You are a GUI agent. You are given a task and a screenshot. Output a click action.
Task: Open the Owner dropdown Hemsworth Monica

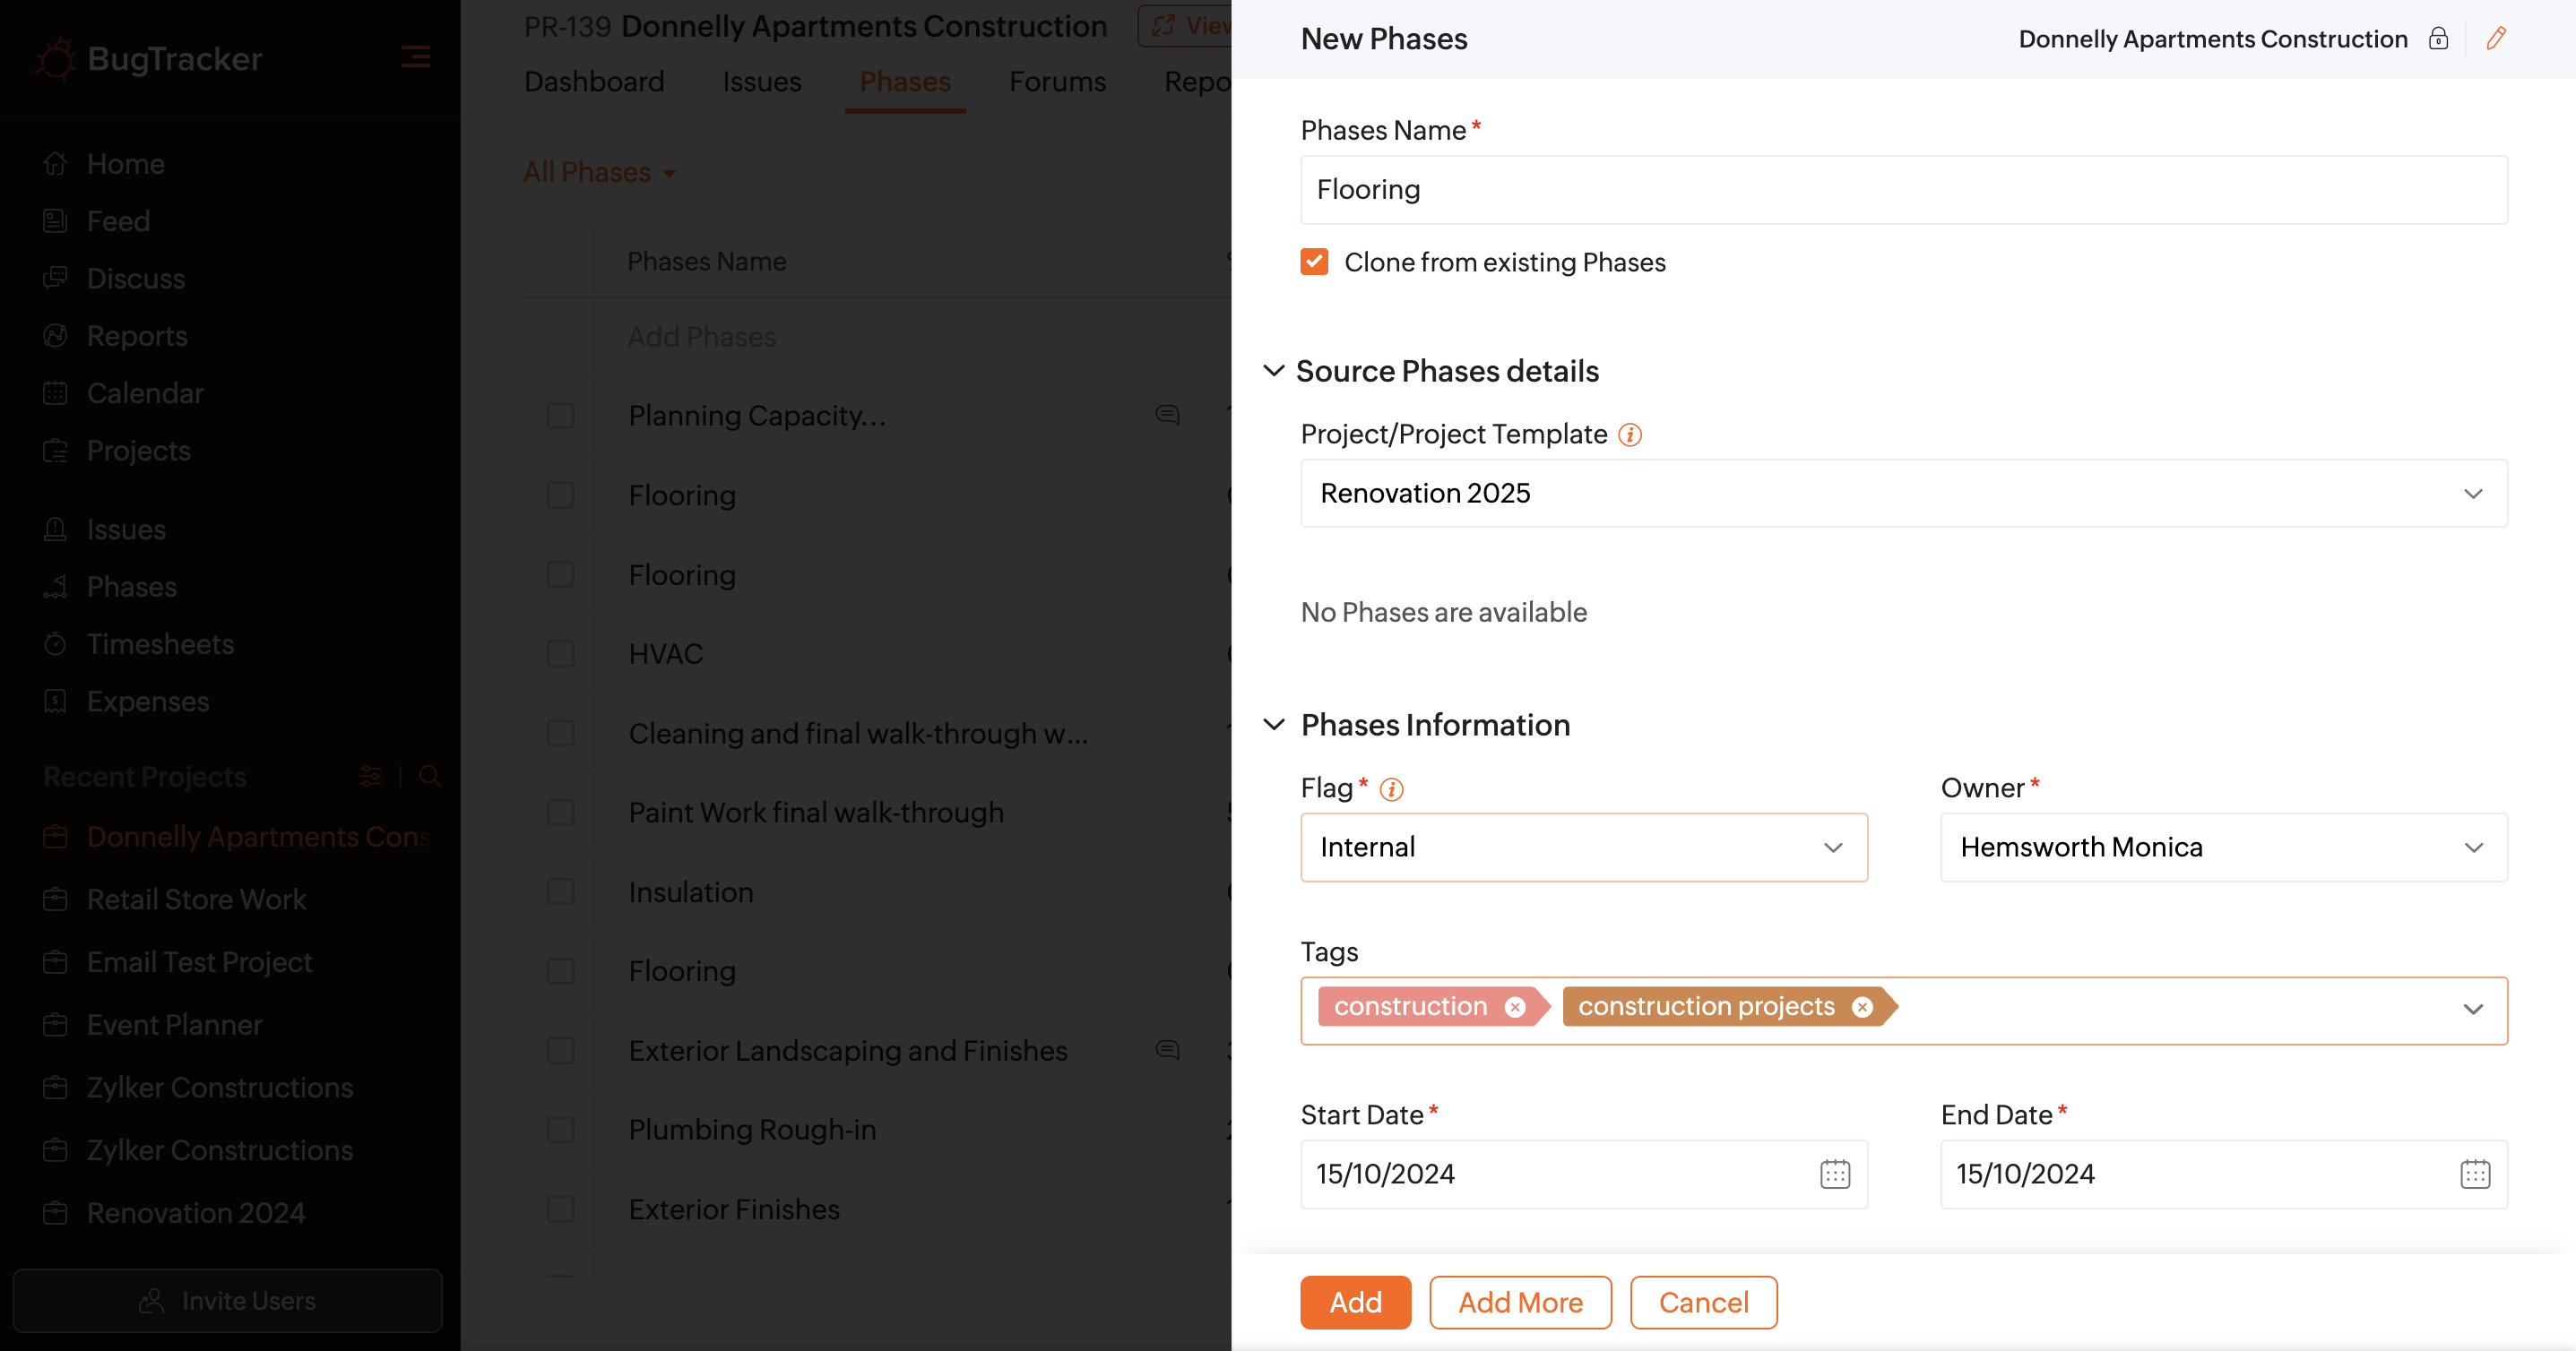(2223, 847)
